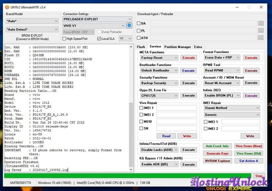
Task: Open the Reset Mi Account dropdown
Action: point(222,83)
